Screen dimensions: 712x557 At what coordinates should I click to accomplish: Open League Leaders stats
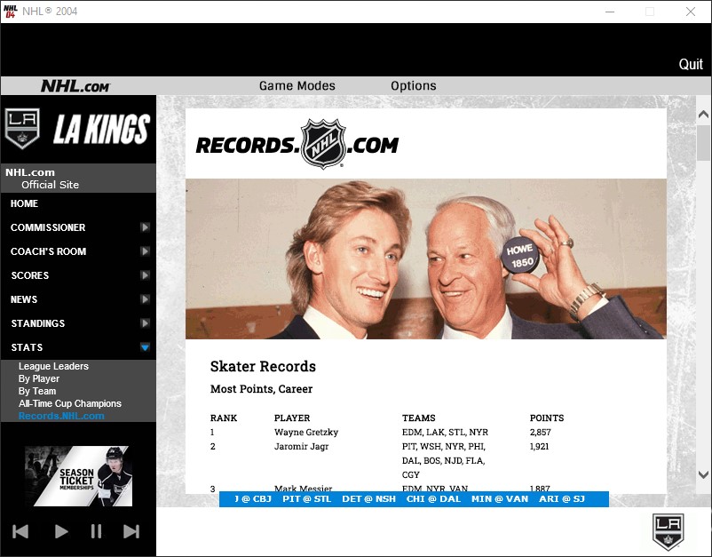click(x=53, y=366)
